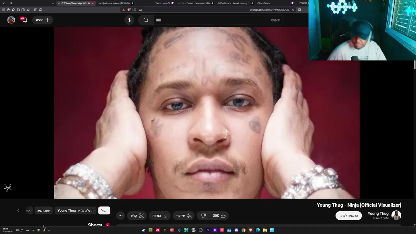The width and height of the screenshot is (416, 234).
Task: Open Adobe Premiere Pro from the taskbar
Action: 208,230
